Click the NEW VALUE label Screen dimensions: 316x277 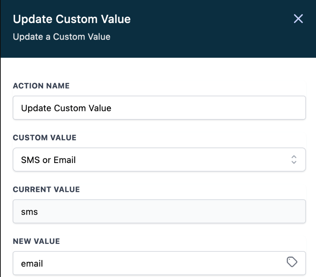36,241
